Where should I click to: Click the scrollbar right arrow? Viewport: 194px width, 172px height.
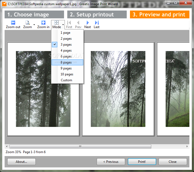tap(187, 146)
